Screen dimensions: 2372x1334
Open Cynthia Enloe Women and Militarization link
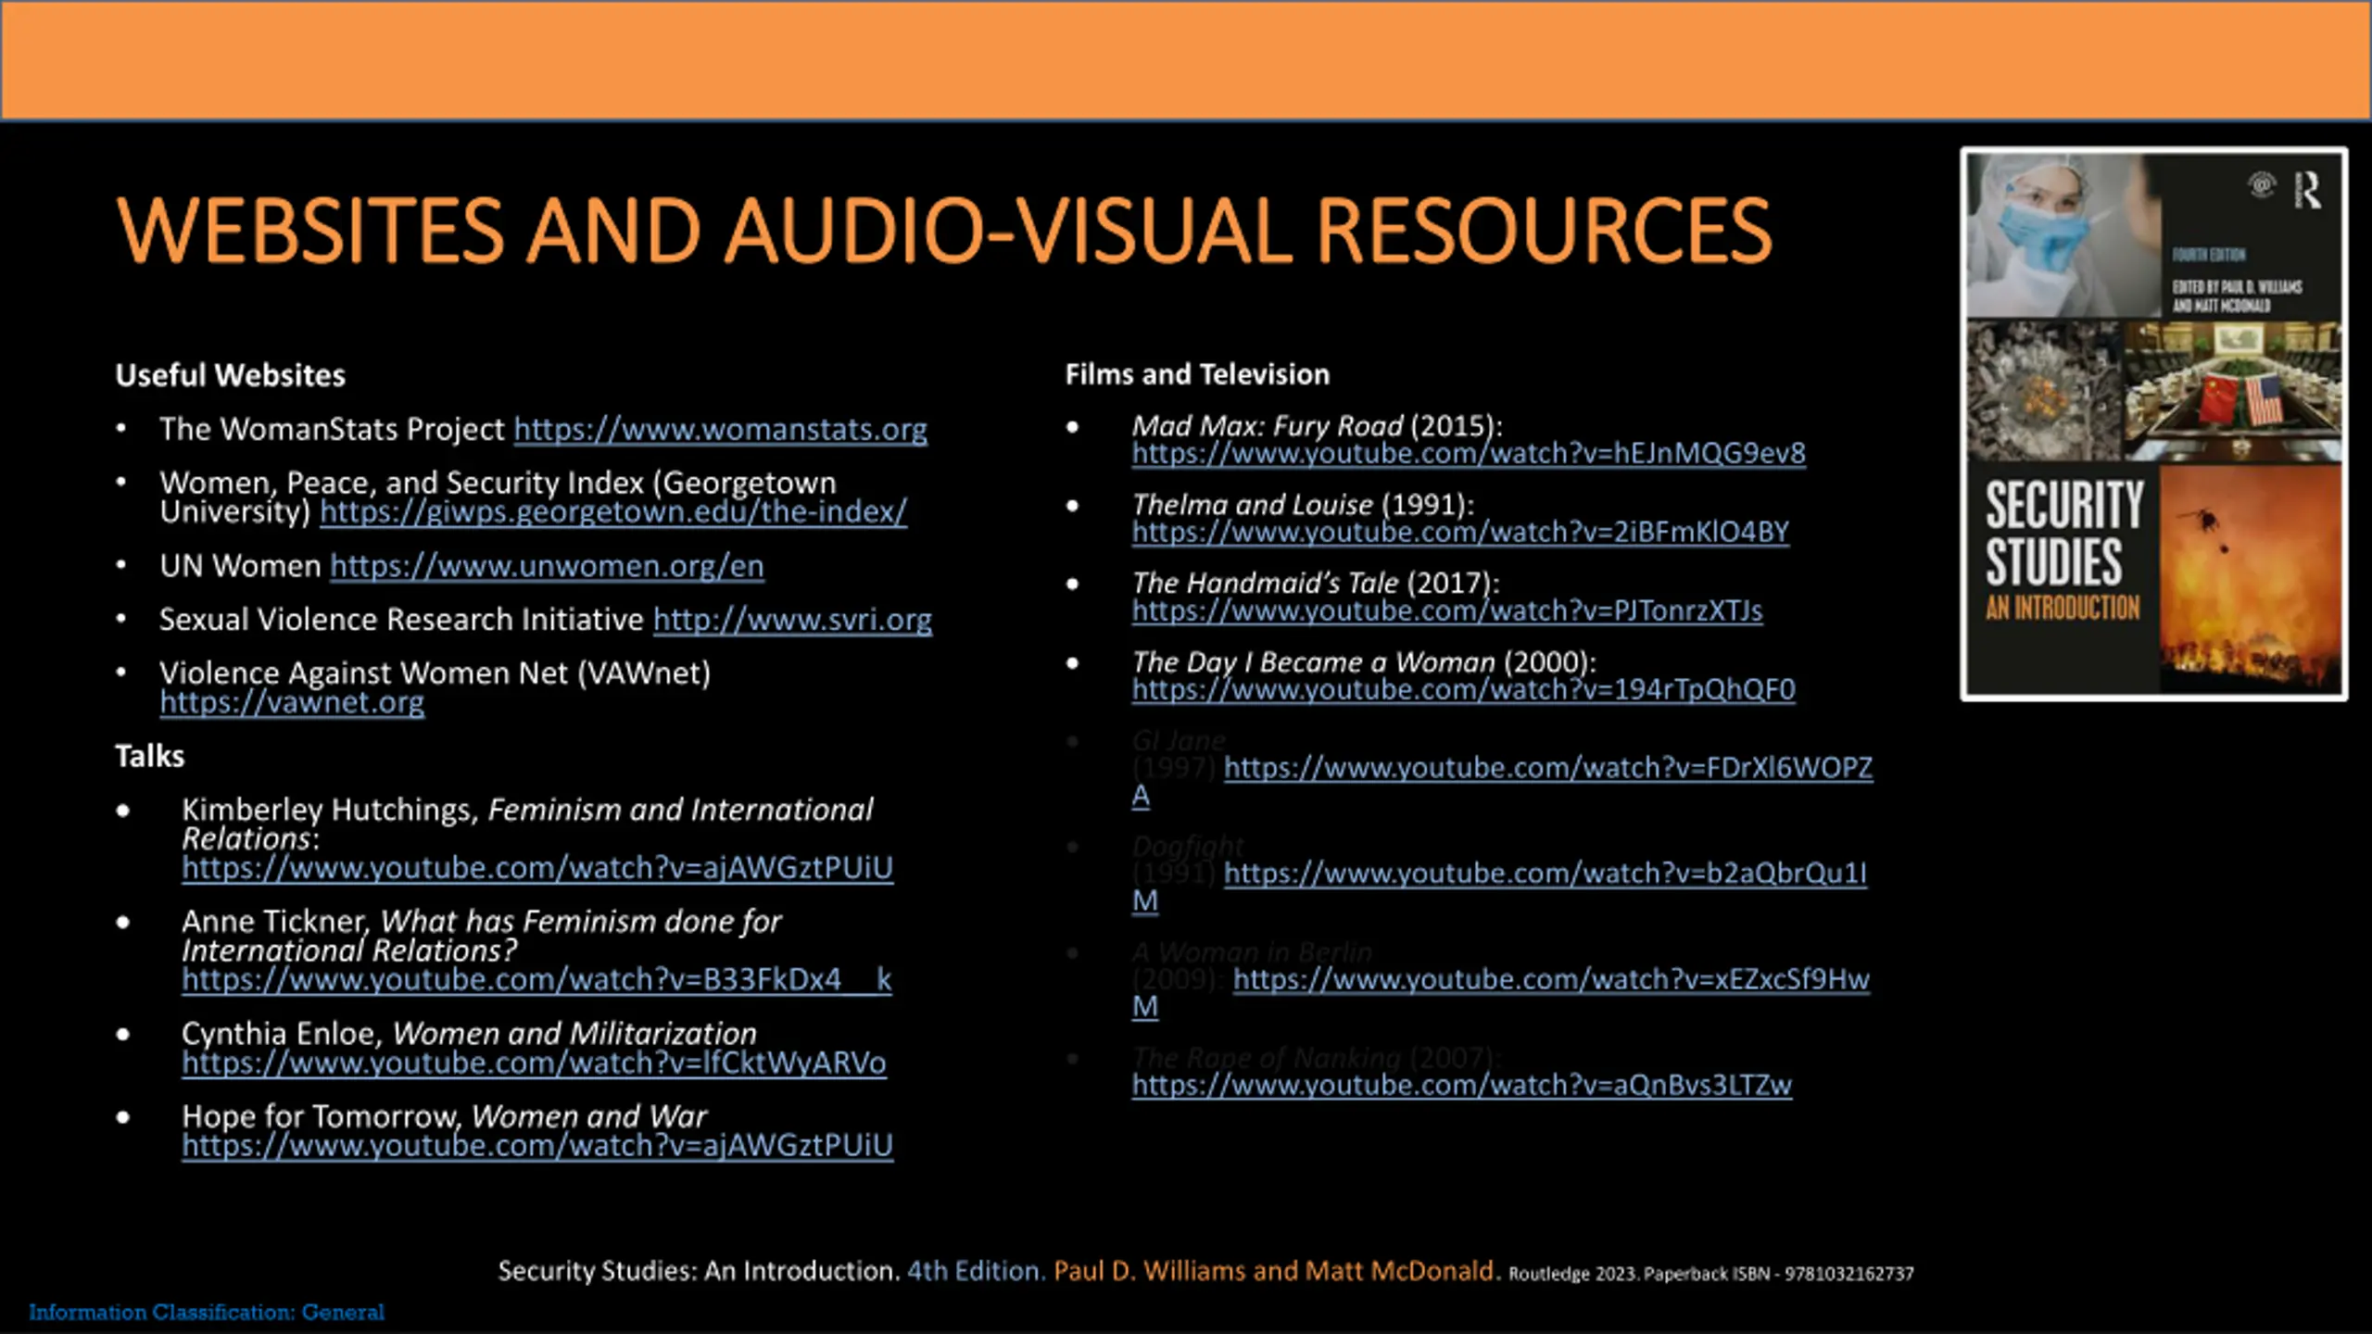(x=534, y=1063)
